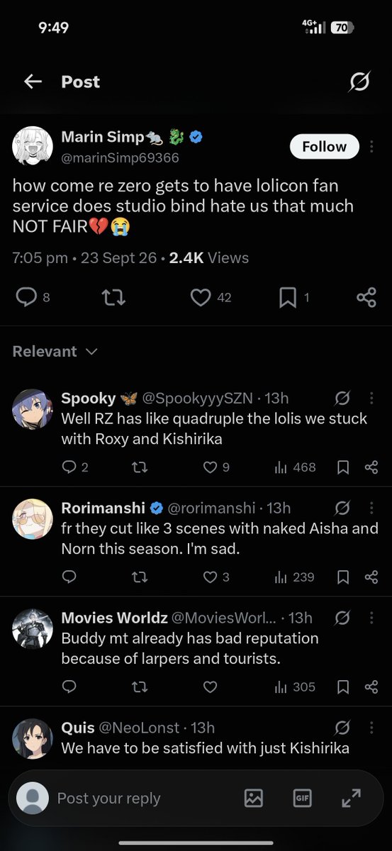The image size is (392, 851).
Task: Attach image to reply
Action: coord(254,798)
